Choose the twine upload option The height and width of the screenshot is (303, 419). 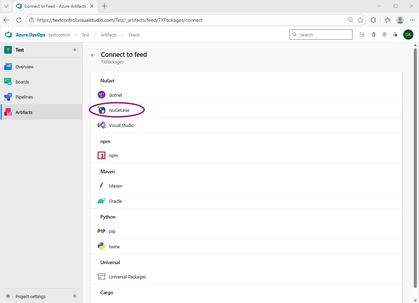114,246
